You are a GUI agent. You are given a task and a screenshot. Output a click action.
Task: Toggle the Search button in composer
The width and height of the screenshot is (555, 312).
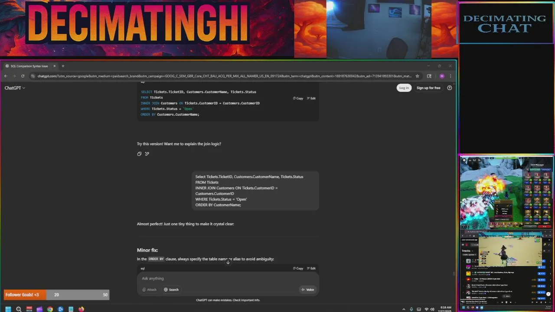[x=171, y=289]
